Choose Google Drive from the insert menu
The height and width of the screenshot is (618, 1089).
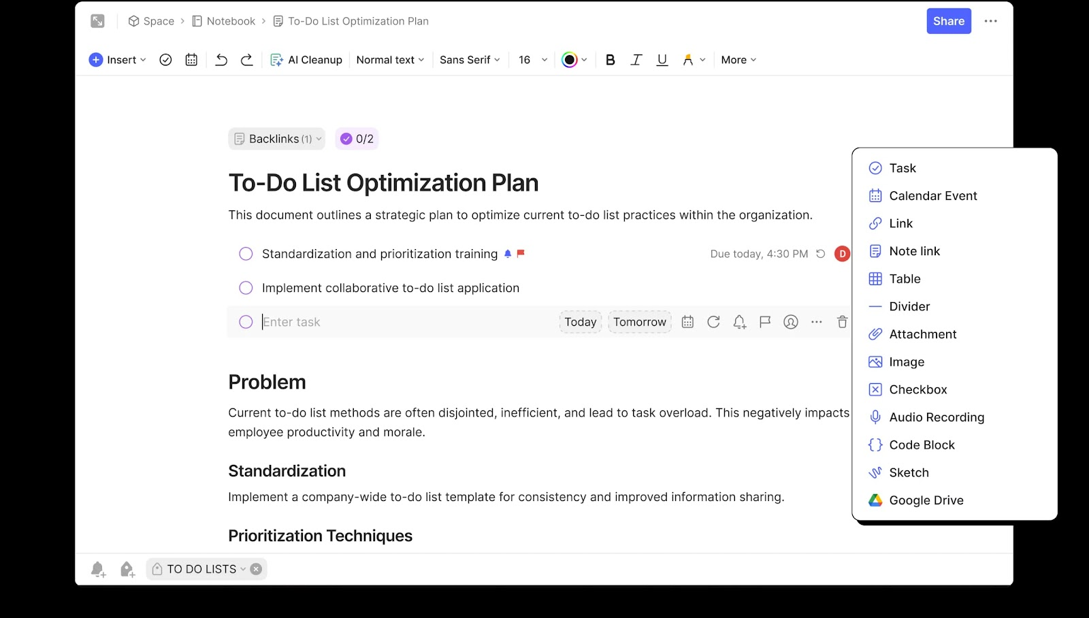(x=926, y=500)
